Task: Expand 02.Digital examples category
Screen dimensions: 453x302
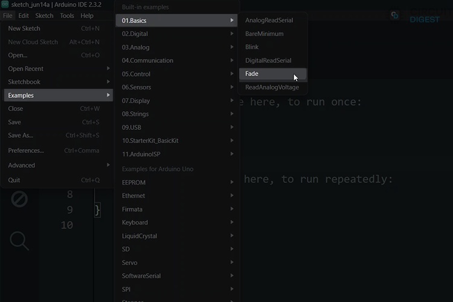Action: 176,34
